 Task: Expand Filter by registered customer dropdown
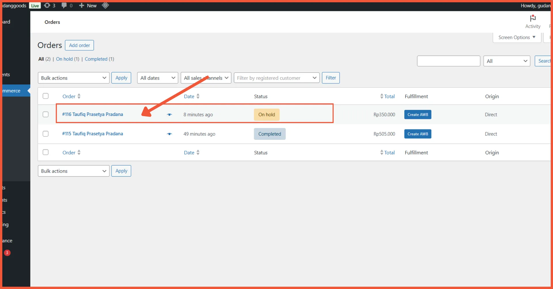coord(276,78)
